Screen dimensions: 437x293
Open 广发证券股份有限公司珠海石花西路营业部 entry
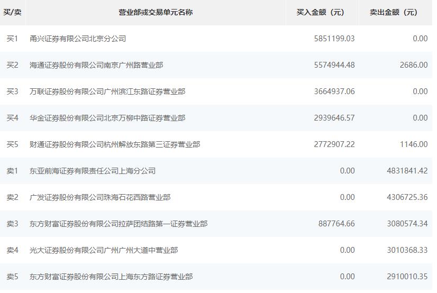(x=100, y=197)
